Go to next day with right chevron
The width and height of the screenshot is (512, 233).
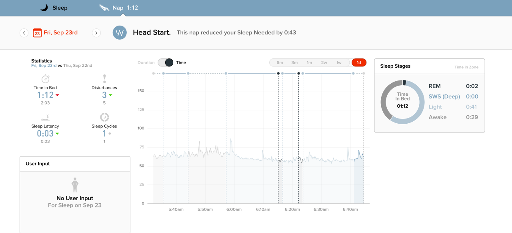[96, 33]
